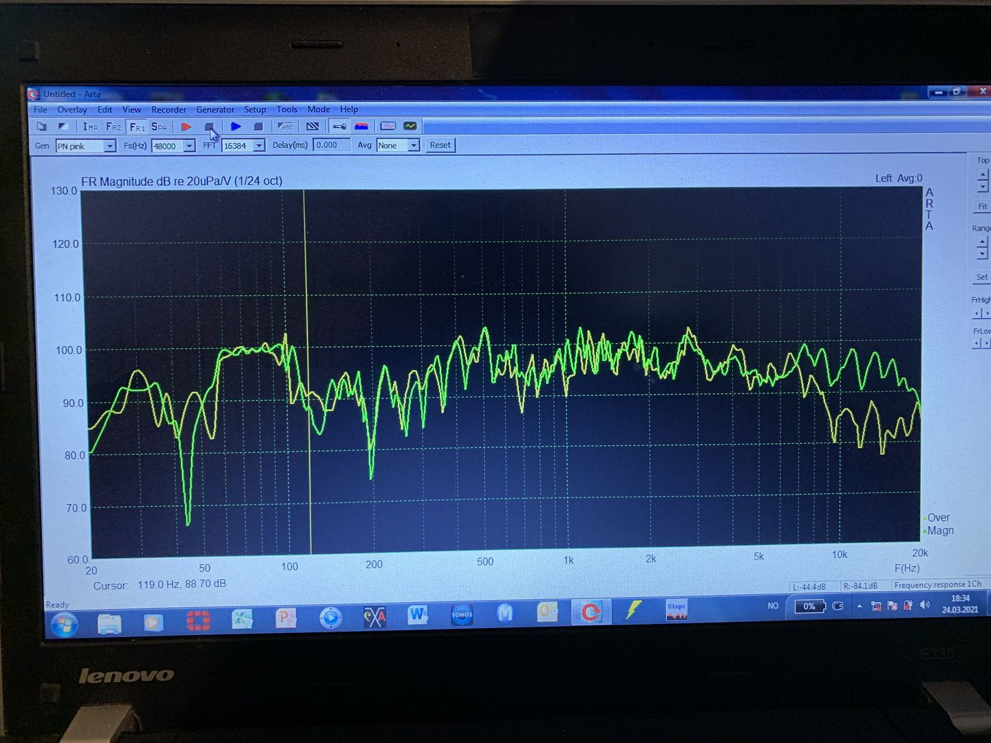The height and width of the screenshot is (743, 991).
Task: Open the Edit menu
Action: click(105, 109)
